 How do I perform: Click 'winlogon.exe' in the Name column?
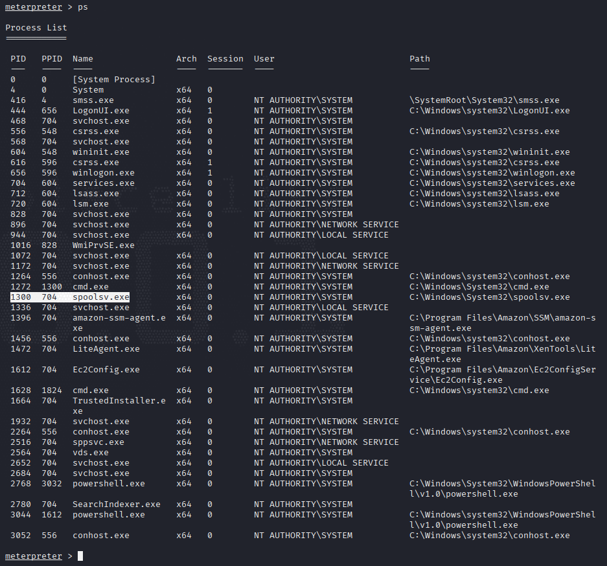click(104, 173)
